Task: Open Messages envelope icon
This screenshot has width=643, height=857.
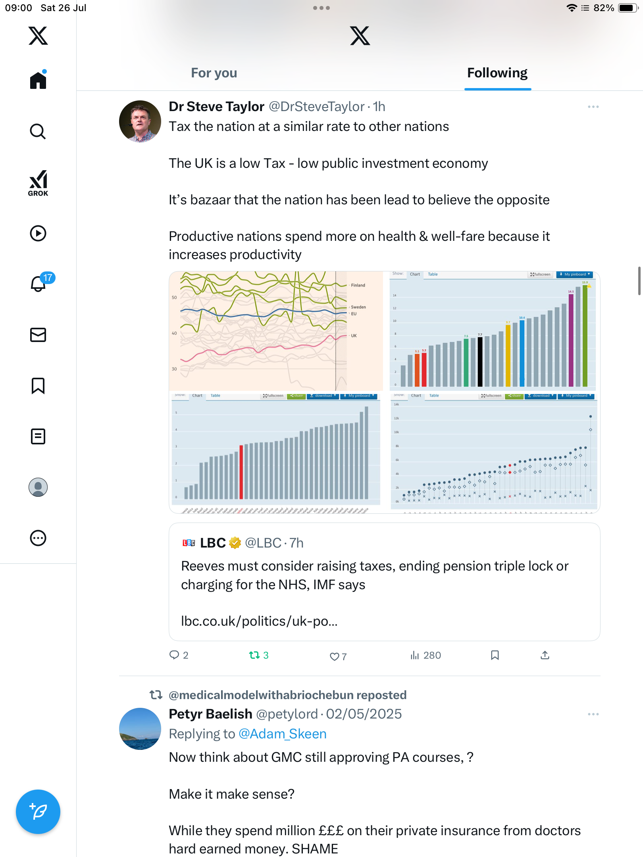Action: (x=38, y=335)
